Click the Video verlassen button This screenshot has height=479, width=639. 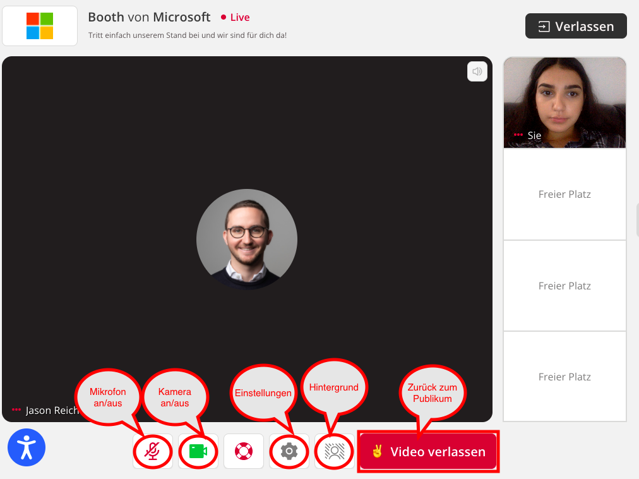(428, 451)
